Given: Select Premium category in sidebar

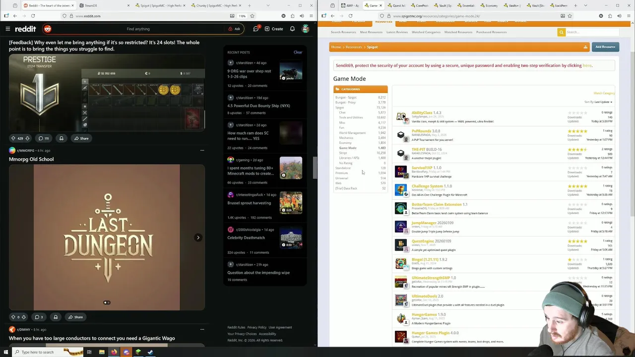Looking at the screenshot, I should (342, 173).
